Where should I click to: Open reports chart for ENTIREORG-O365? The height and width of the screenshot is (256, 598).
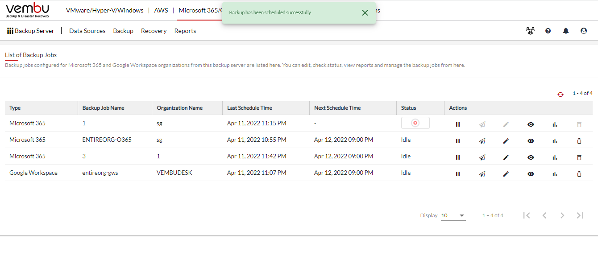[555, 141]
